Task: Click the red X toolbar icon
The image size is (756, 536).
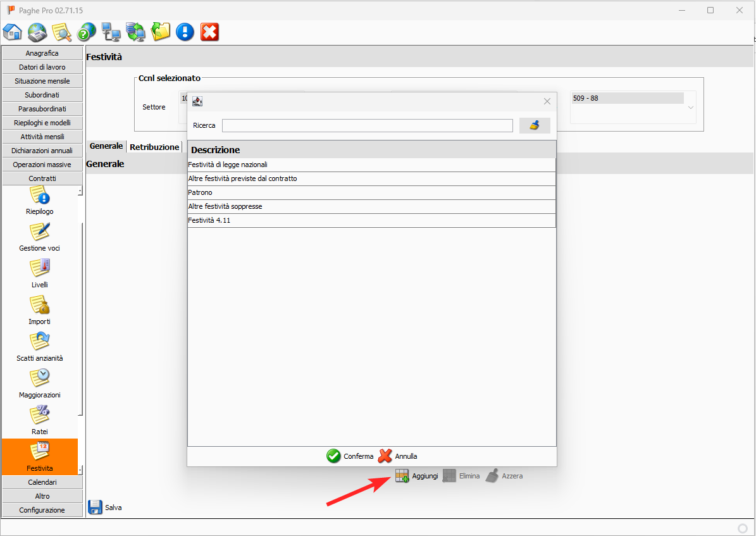Action: click(209, 32)
